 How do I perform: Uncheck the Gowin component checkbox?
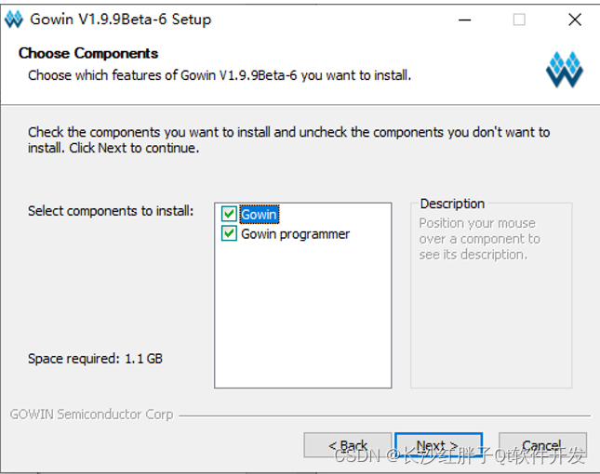229,214
